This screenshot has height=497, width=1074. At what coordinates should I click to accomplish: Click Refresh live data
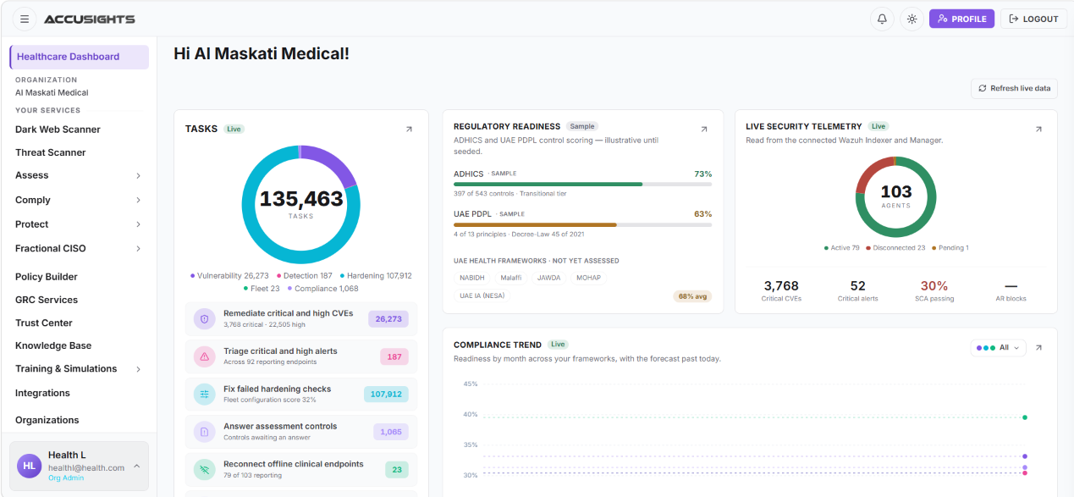[x=1014, y=88]
